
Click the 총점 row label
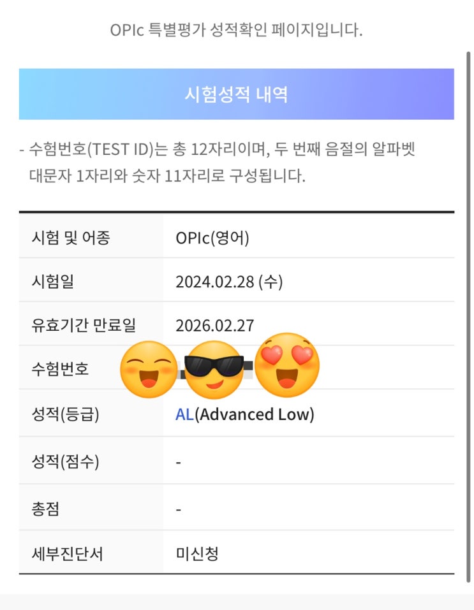(45, 509)
